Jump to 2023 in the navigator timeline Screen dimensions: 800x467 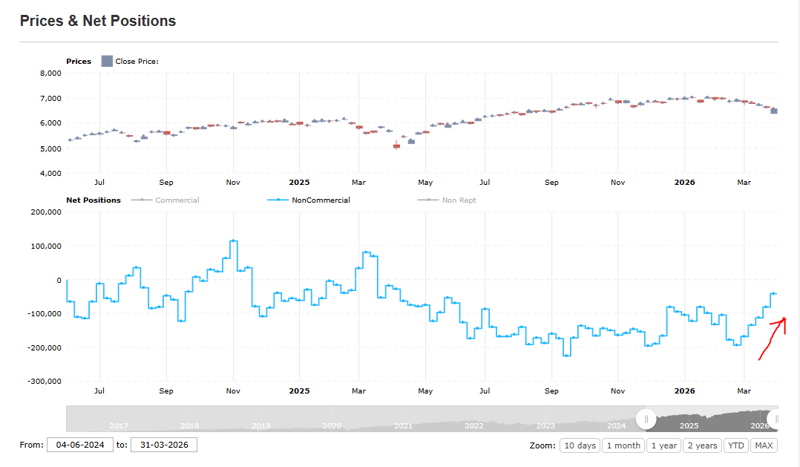pos(545,425)
